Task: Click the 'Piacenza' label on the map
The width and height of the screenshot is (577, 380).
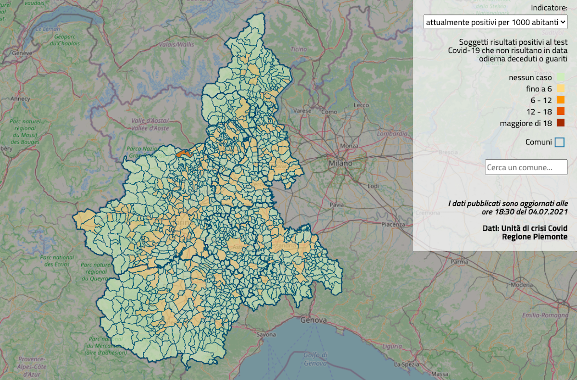Action: click(392, 225)
